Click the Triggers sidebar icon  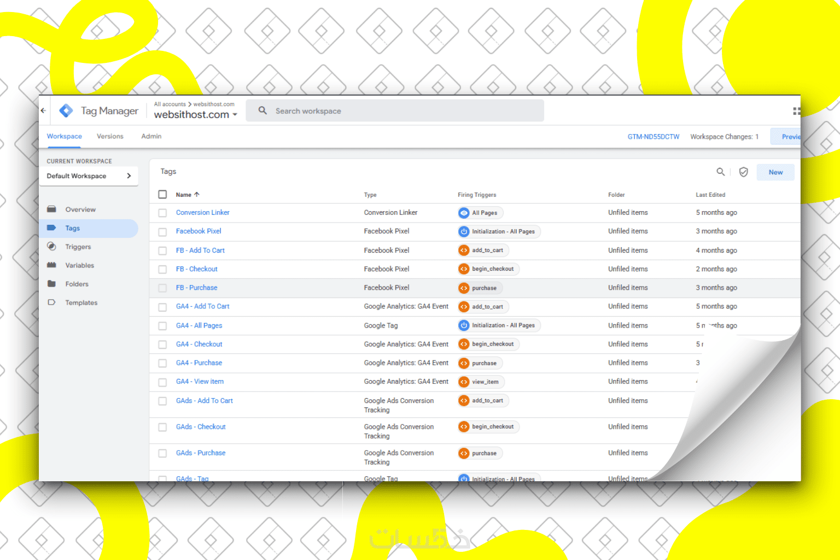pos(52,247)
